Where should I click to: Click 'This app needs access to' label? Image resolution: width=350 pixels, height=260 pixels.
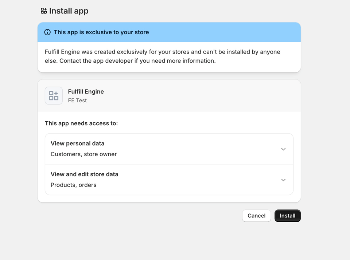(x=81, y=123)
